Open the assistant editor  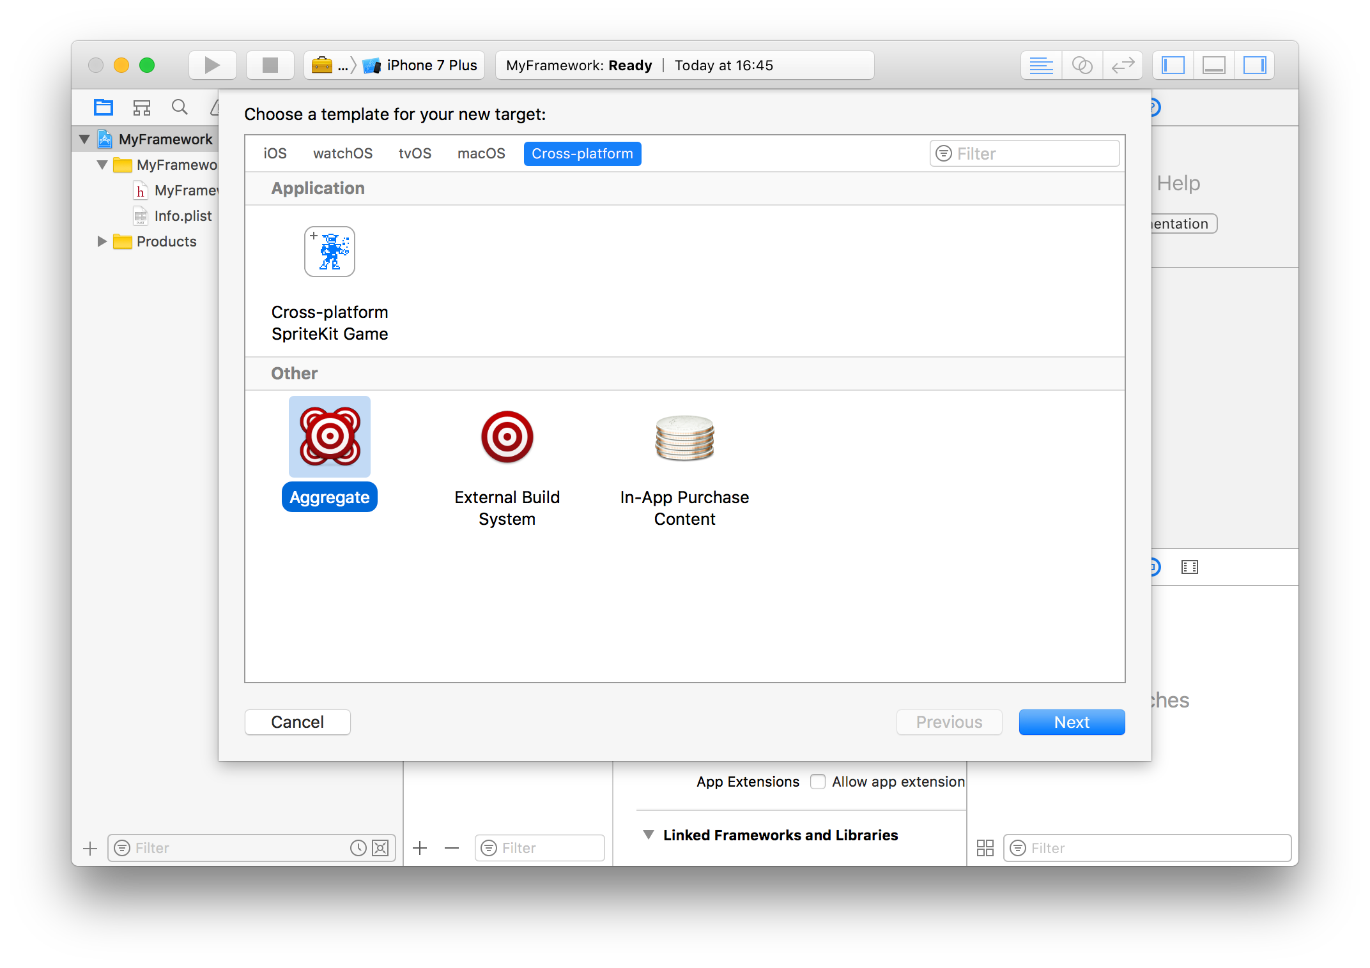[1082, 64]
